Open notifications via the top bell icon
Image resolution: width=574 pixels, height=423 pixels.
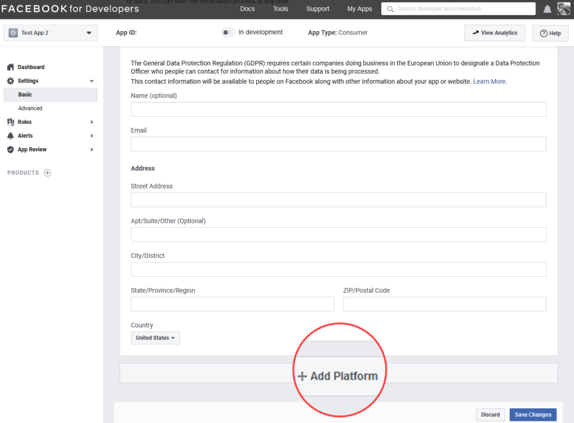547,8
